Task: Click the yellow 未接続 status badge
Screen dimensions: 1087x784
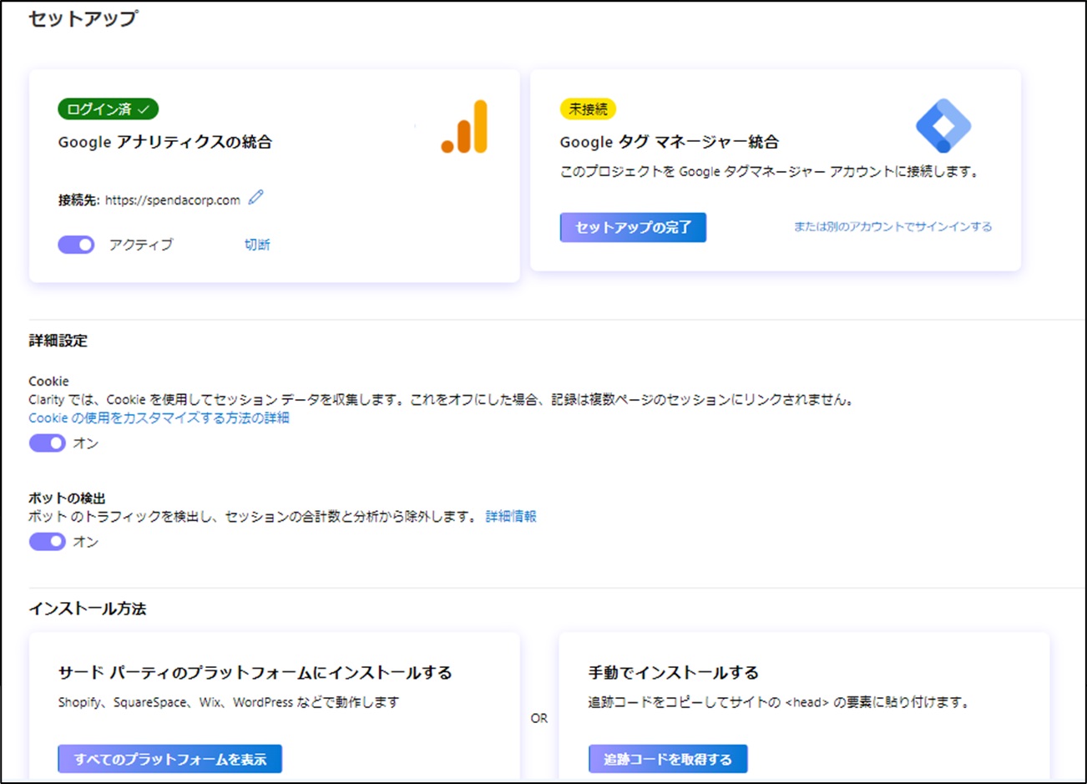Action: pos(588,109)
